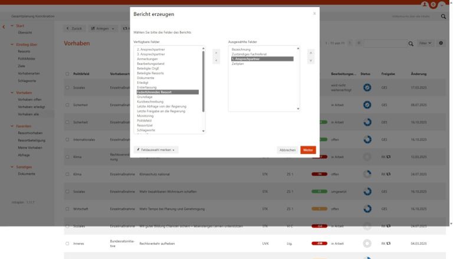Image resolution: width=453 pixels, height=259 pixels.
Task: Click Abbrechen to cancel the report
Action: tap(287, 150)
